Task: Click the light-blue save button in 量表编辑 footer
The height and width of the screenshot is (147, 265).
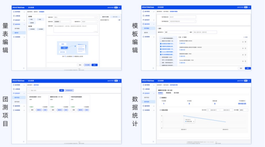Action: coord(87,65)
